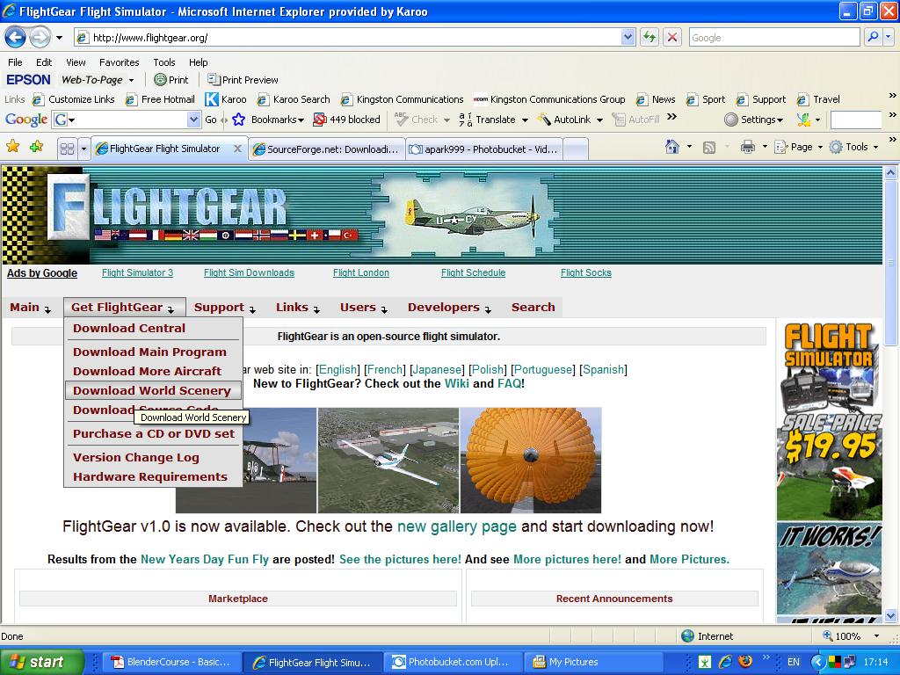
Task: Click the Print Preview icon
Action: (x=214, y=79)
